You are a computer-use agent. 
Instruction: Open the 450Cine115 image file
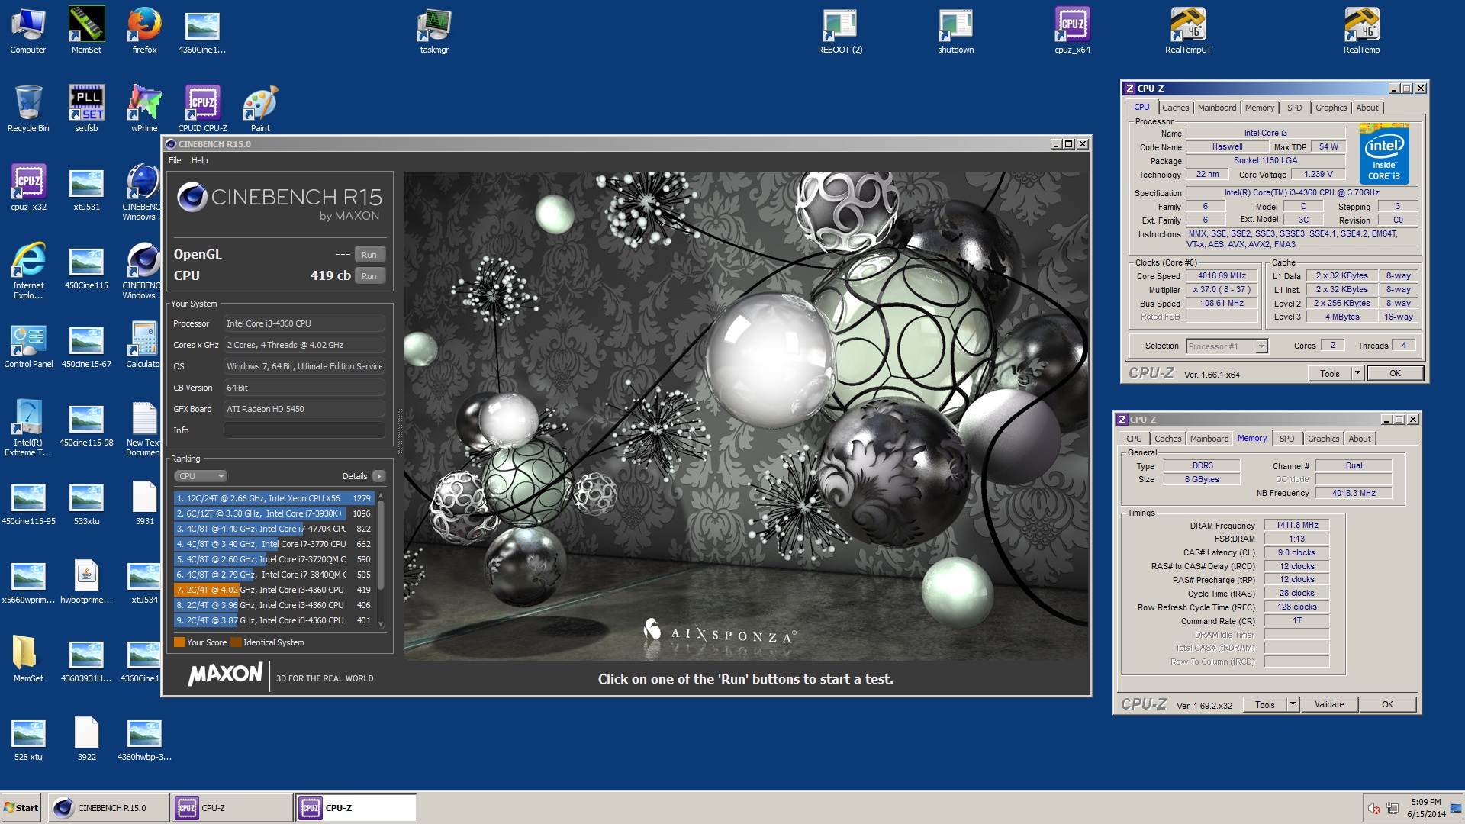click(x=86, y=266)
